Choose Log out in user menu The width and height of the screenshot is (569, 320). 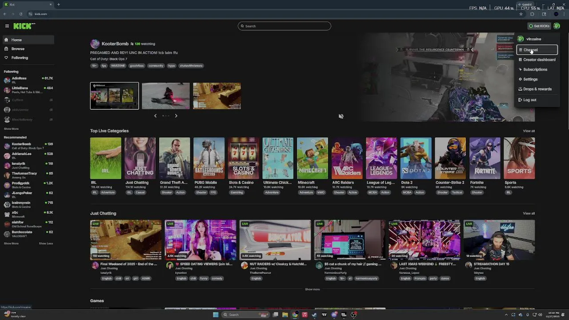[537, 100]
